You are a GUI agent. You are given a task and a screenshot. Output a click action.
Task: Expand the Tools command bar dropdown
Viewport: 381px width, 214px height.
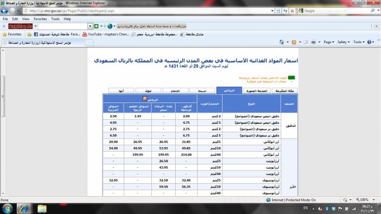[x=359, y=42]
